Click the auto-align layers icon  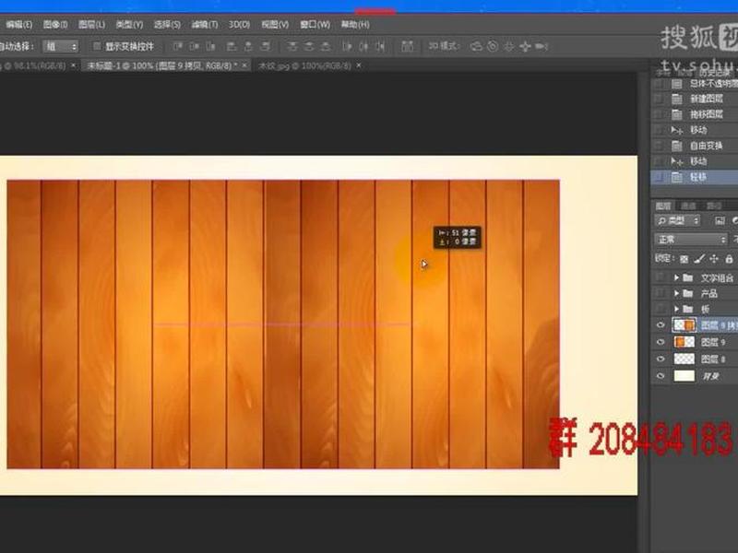pos(407,46)
